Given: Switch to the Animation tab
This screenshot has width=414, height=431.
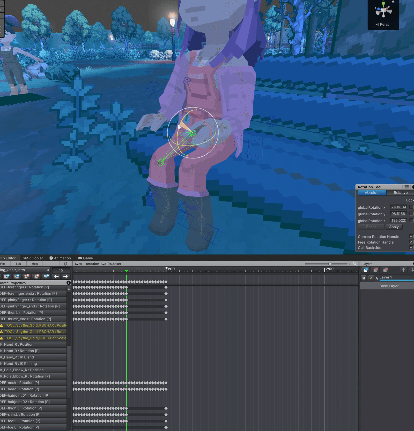Looking at the screenshot, I should (60, 258).
